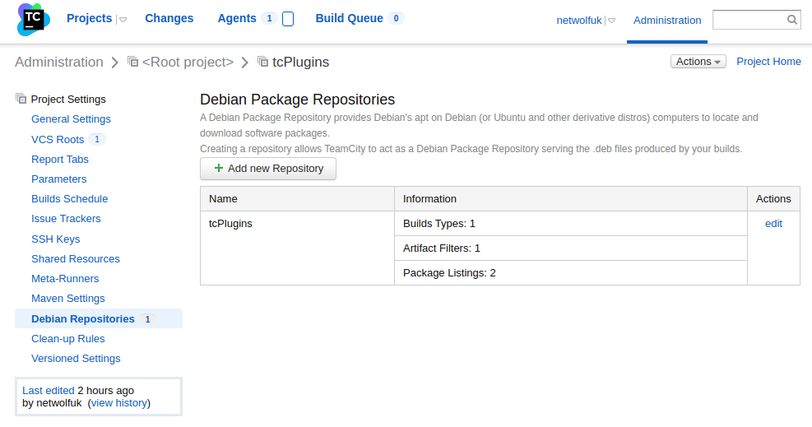Edit the tcPlugins repository
The height and width of the screenshot is (427, 812).
pos(773,223)
